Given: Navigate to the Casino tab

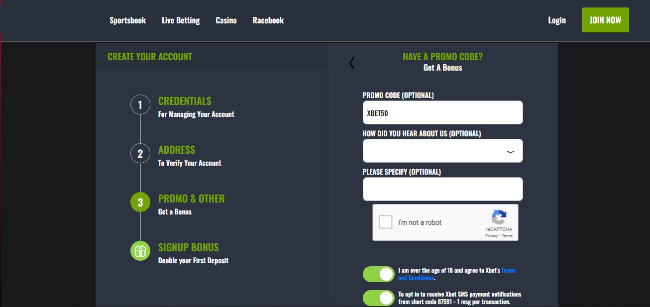Looking at the screenshot, I should tap(226, 20).
